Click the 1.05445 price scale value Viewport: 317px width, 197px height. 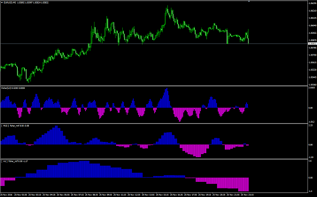pos(312,77)
